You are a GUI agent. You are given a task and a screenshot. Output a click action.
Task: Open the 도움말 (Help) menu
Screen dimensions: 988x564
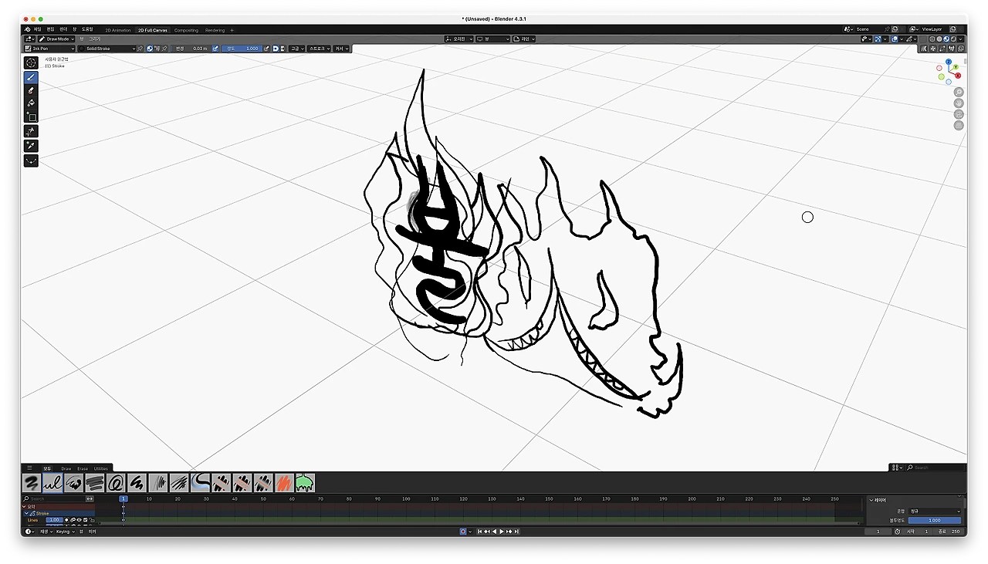[87, 29]
